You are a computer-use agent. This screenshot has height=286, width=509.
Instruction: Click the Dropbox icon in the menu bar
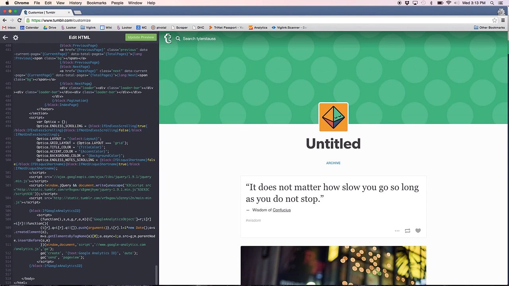(407, 3)
